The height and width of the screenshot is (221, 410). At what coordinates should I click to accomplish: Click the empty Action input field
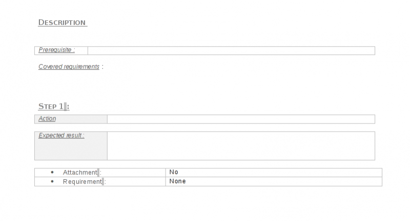241,119
